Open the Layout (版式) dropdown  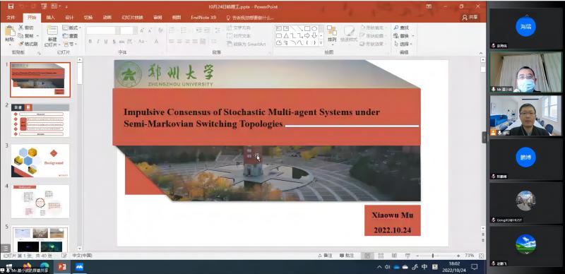coord(72,28)
